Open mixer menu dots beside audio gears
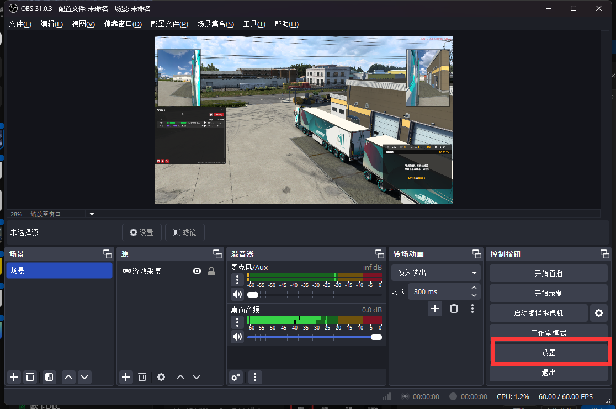The height and width of the screenshot is (409, 616). [x=255, y=377]
